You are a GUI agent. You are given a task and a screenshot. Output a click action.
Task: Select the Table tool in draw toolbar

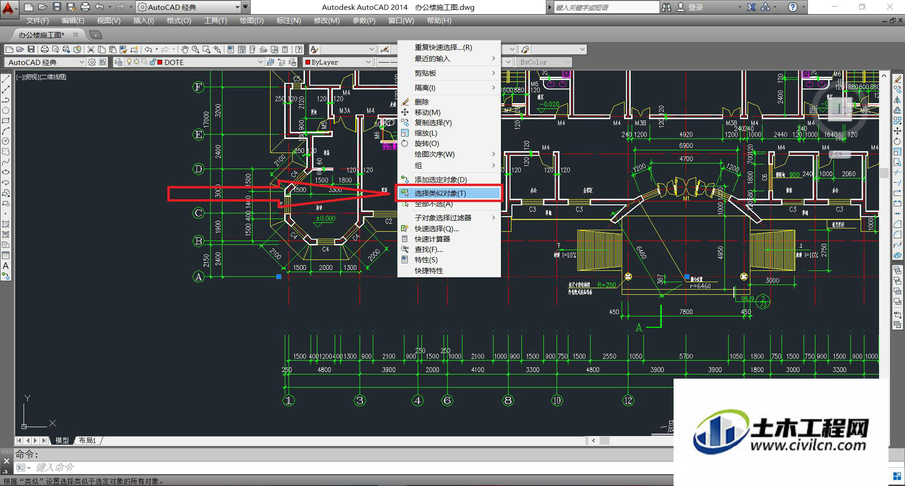(x=6, y=255)
